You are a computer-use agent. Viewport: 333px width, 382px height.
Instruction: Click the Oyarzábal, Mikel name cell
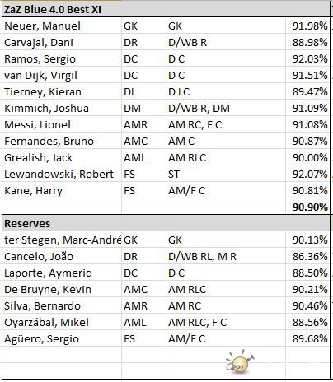62,323
